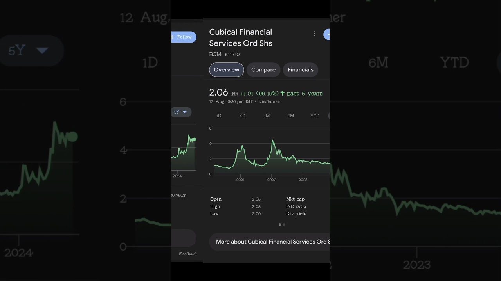Select the 1M chart range
501x281 pixels.
click(267, 116)
